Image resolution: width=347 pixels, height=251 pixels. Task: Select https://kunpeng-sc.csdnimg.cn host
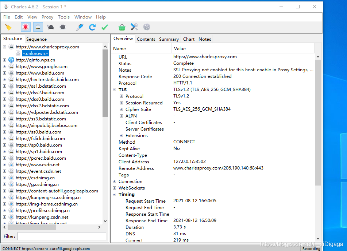pos(48,198)
